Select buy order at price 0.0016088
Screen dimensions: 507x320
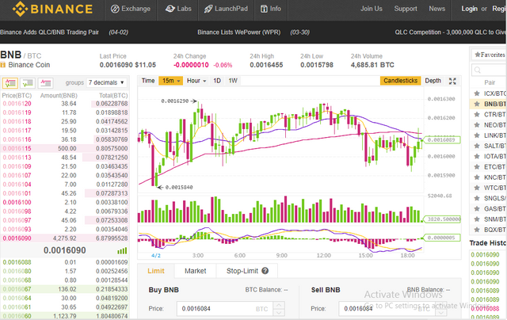(x=65, y=262)
